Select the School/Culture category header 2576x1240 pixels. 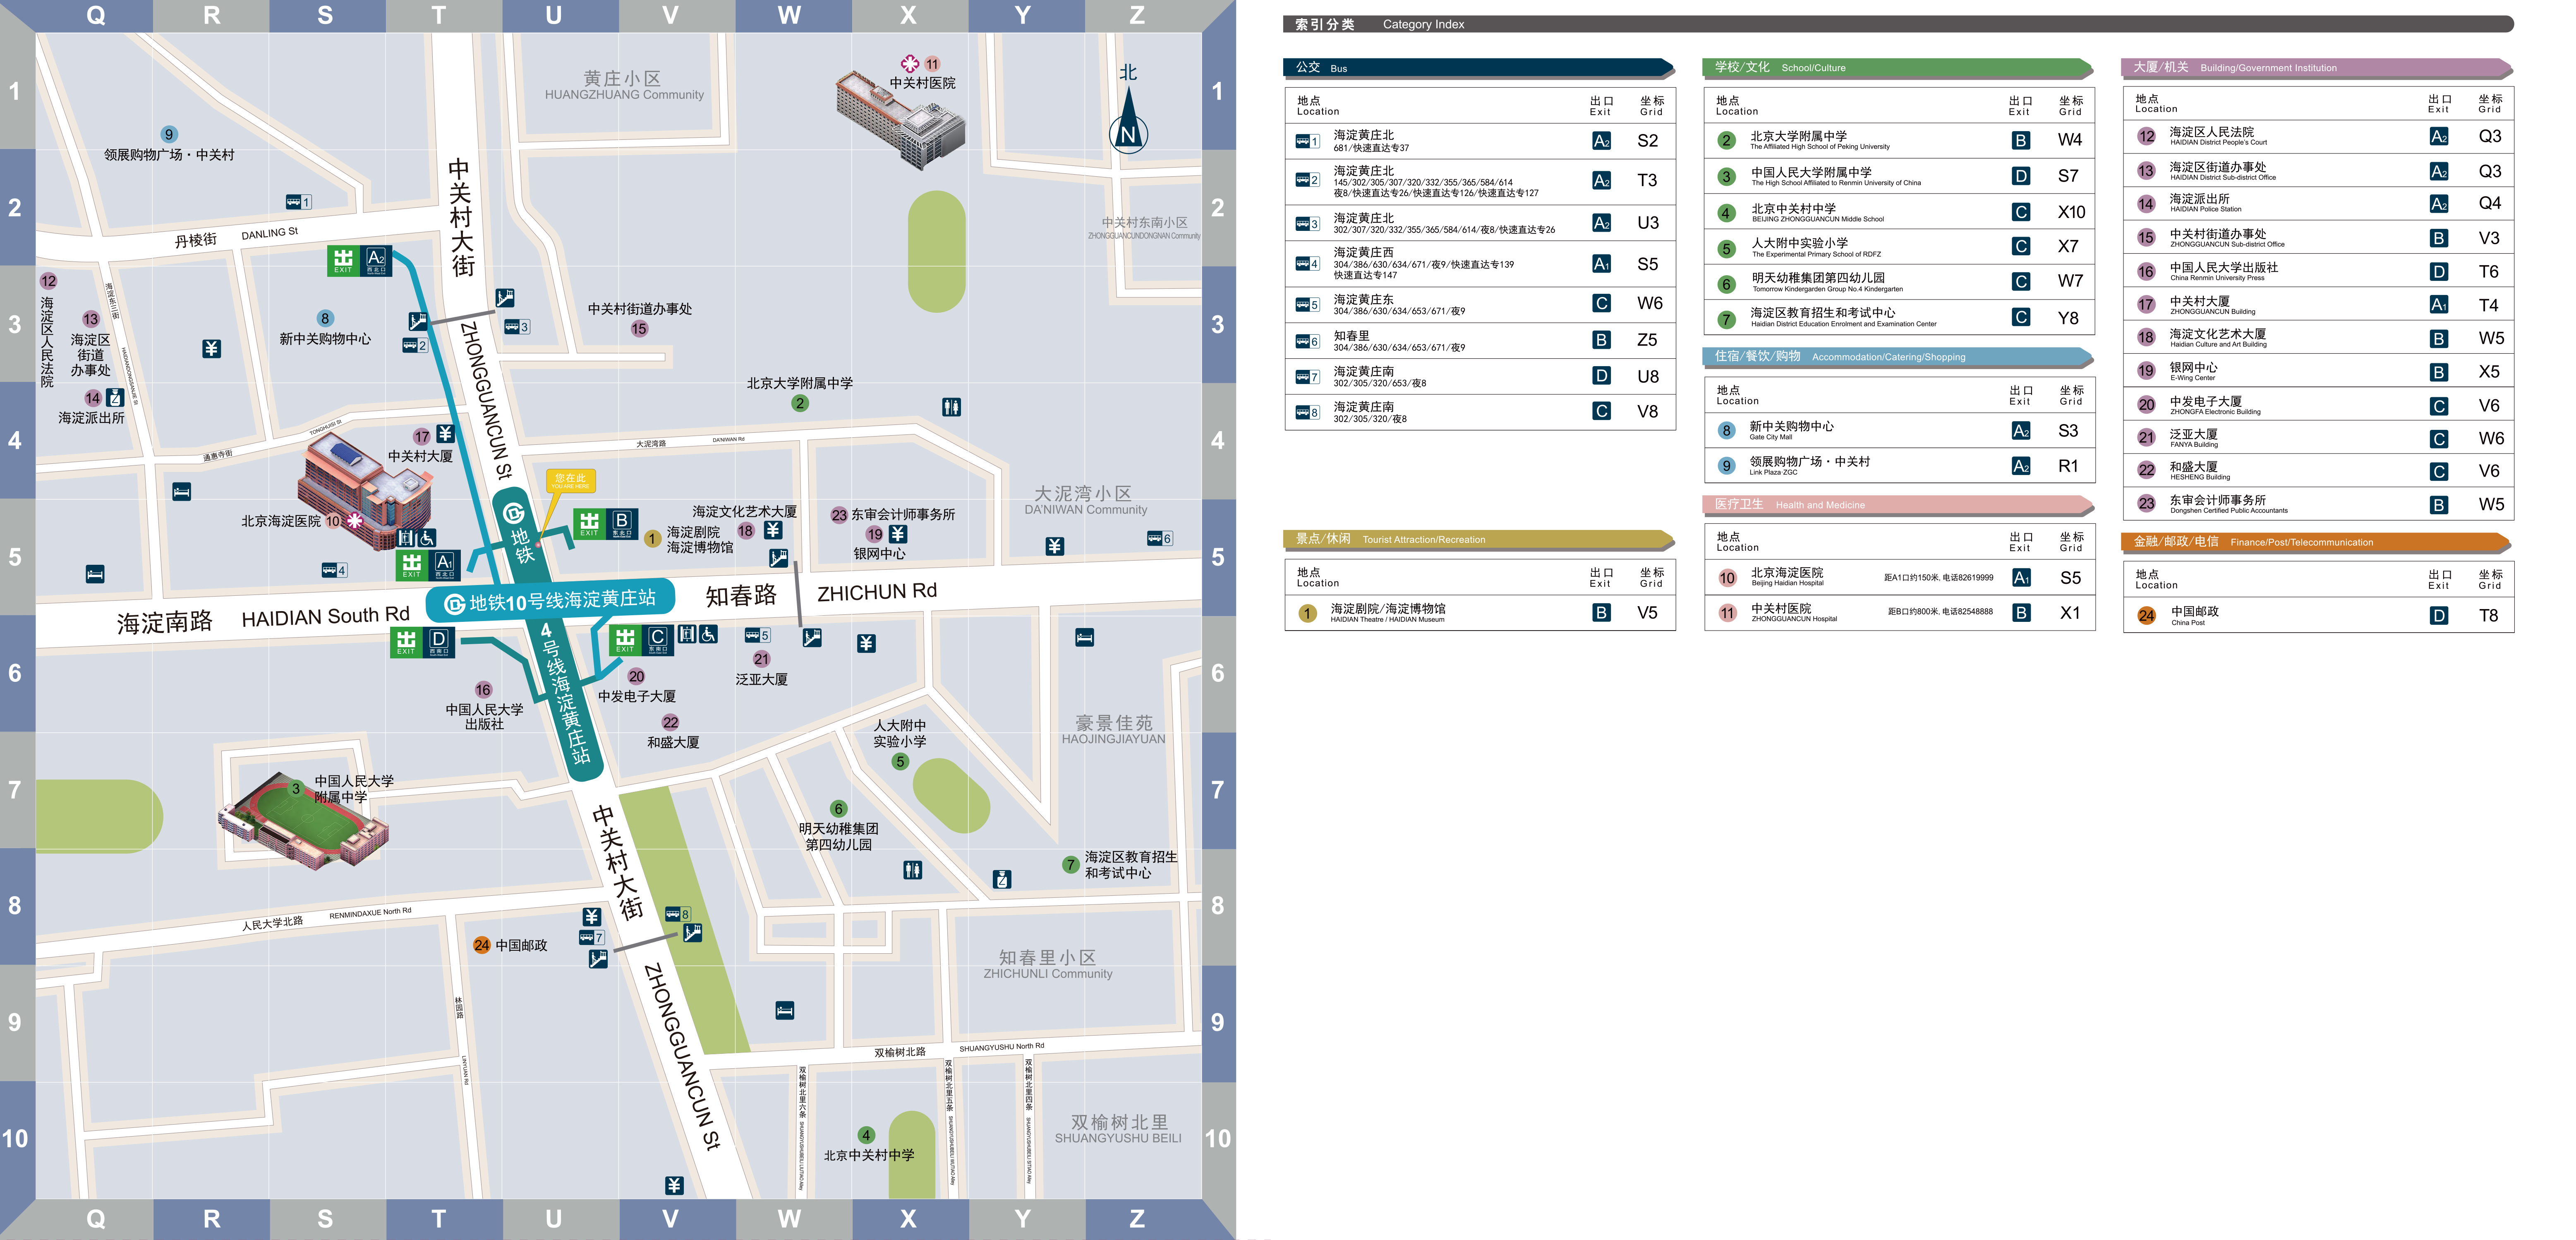1897,68
